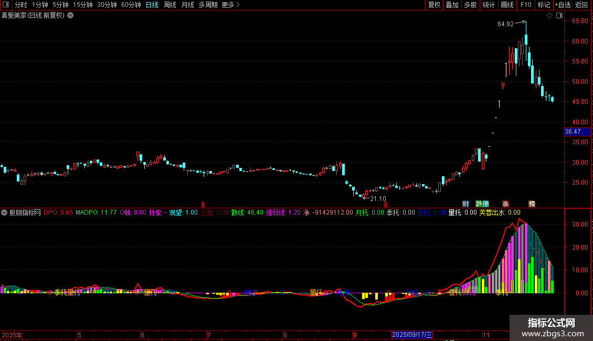
Task: Open the stock title dropdown arrow
Action: pos(70,16)
